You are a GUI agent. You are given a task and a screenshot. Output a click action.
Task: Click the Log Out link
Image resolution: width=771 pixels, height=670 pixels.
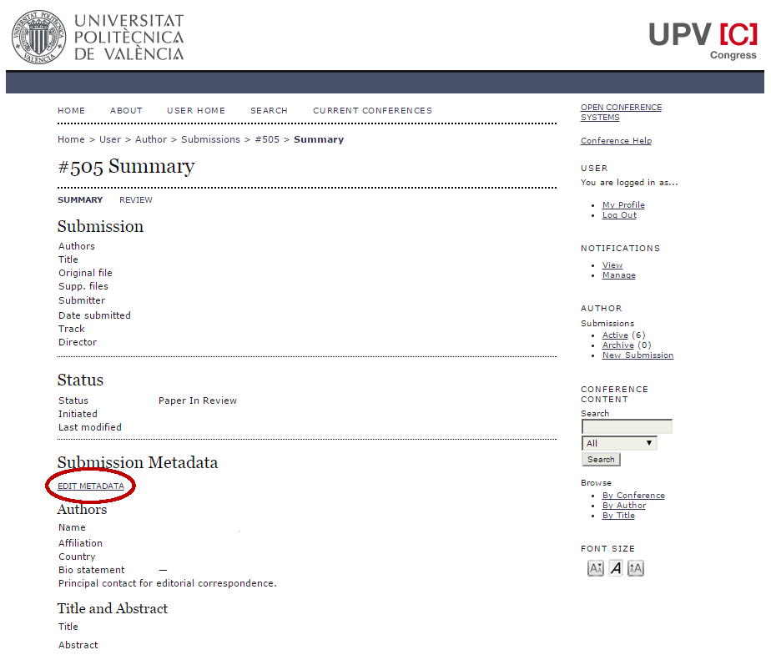pos(619,214)
